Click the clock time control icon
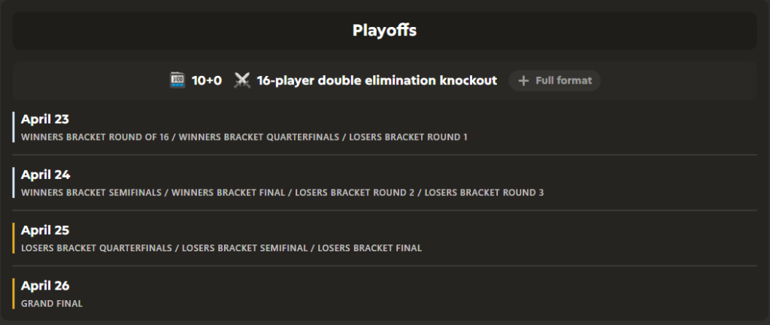Viewport: 770px width, 325px height. [x=177, y=80]
